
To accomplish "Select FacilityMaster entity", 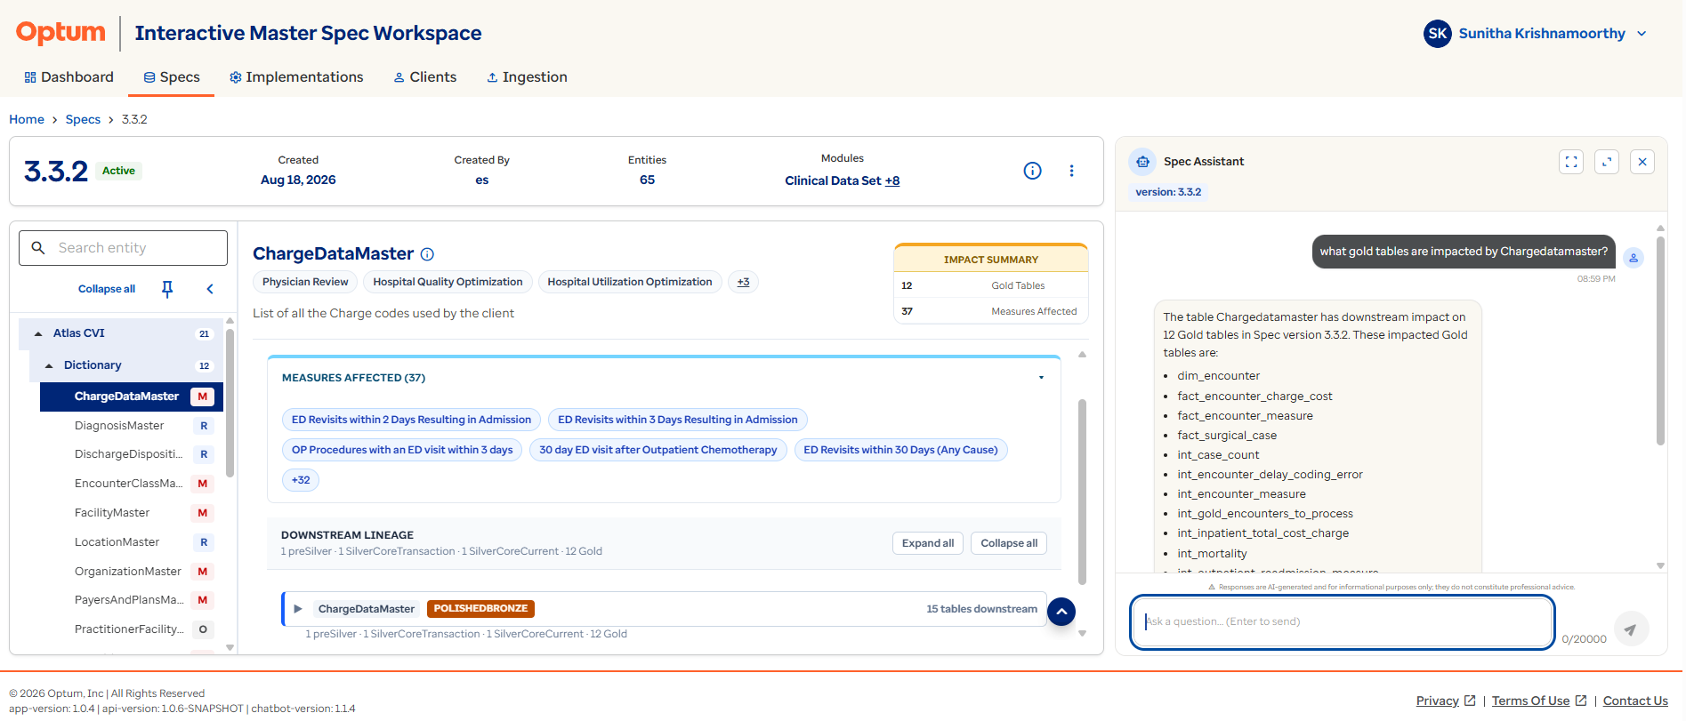I will point(112,513).
